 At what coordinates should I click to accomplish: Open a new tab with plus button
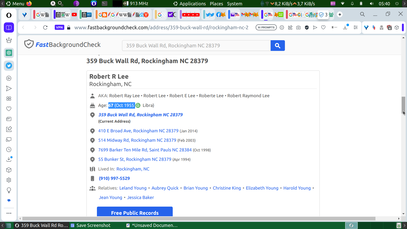(x=340, y=15)
